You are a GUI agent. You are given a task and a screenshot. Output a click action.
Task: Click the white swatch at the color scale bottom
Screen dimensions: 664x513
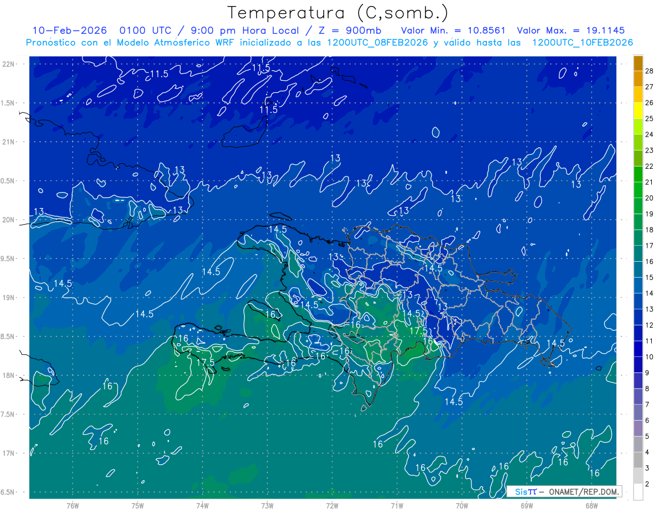click(638, 492)
